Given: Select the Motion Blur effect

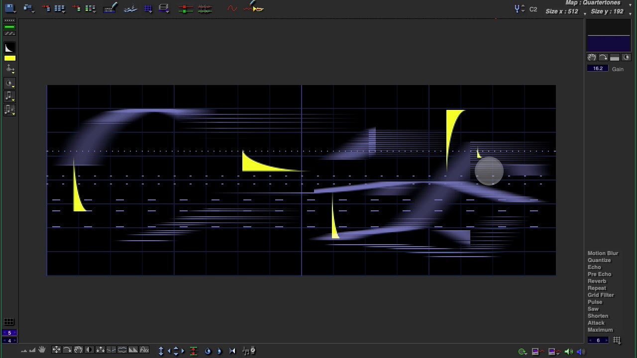Looking at the screenshot, I should click(x=603, y=253).
